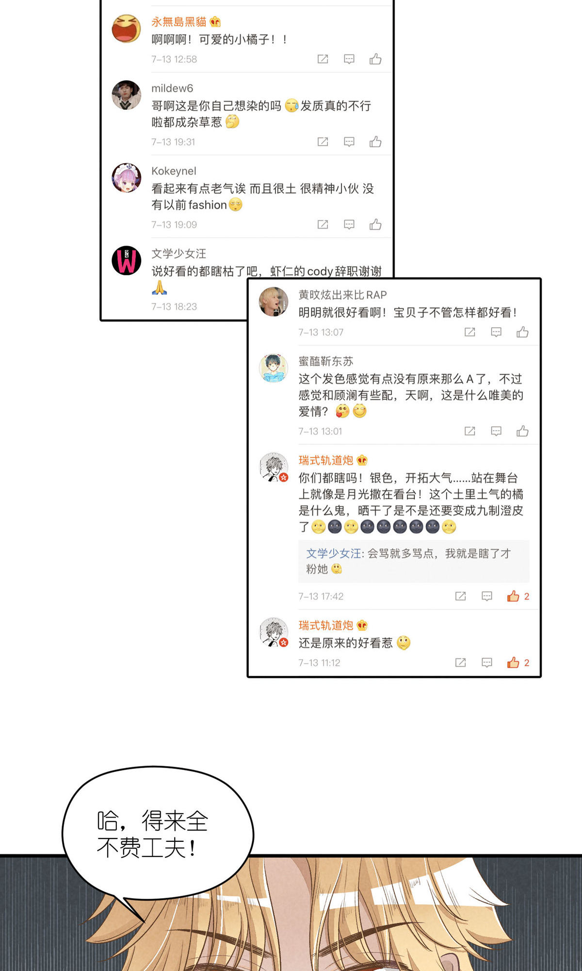
Task: Open reply on 蜜酯靳东苏's comment
Action: click(496, 431)
